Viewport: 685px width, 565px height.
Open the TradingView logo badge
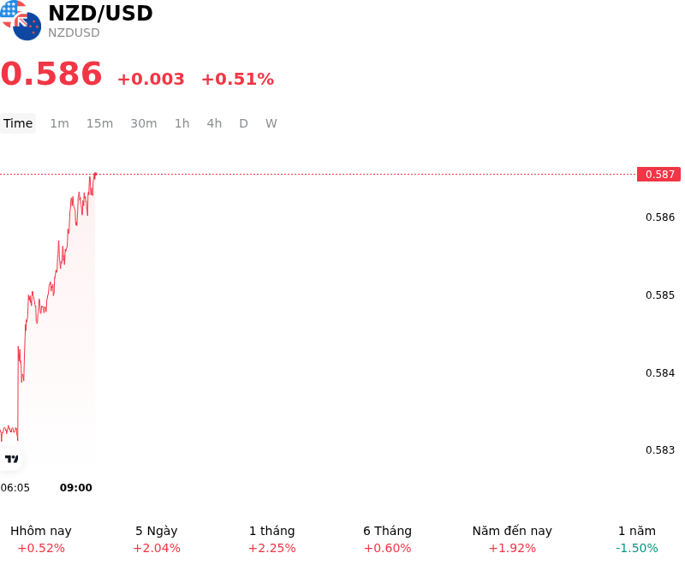pos(11,459)
